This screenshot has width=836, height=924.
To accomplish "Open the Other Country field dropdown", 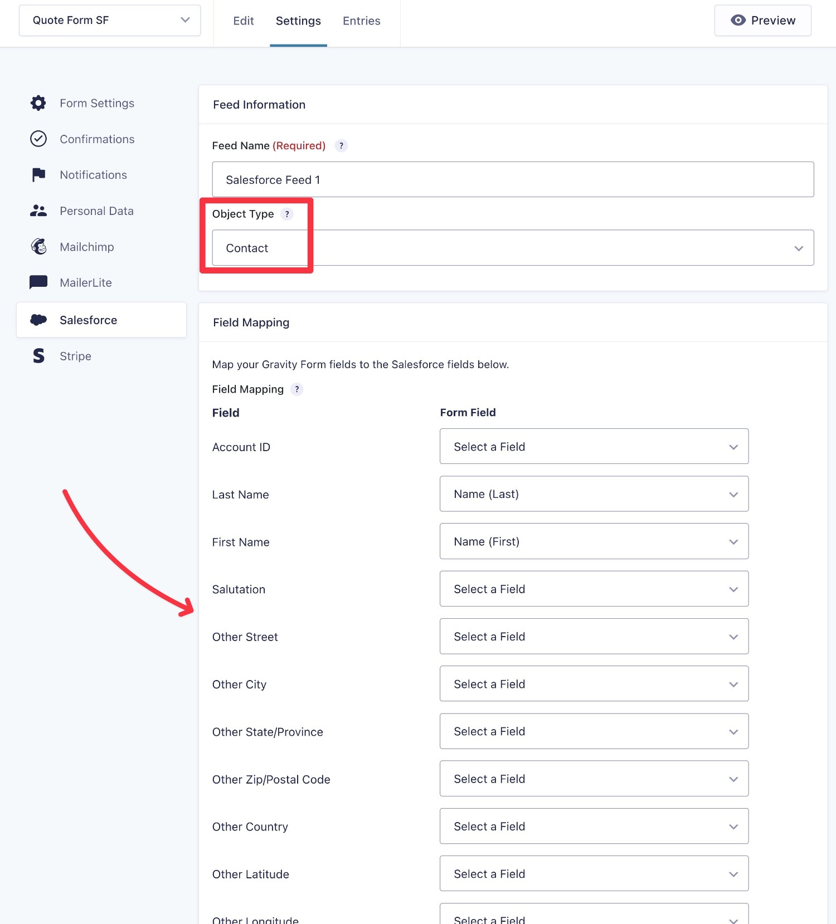I will pyautogui.click(x=594, y=826).
